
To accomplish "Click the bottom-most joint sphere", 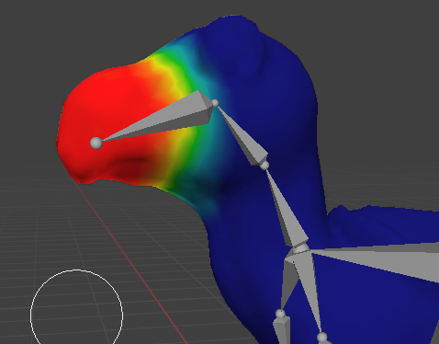I will (322, 338).
